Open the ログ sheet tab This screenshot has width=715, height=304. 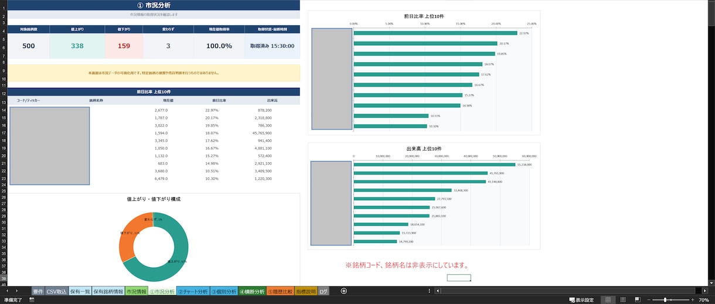[x=324, y=291]
